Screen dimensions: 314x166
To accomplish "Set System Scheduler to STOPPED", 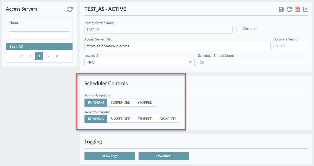I will [x=145, y=102].
